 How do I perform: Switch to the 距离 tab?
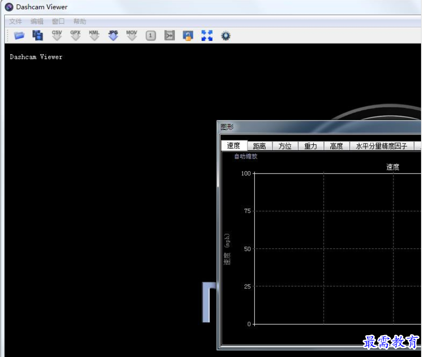[259, 146]
